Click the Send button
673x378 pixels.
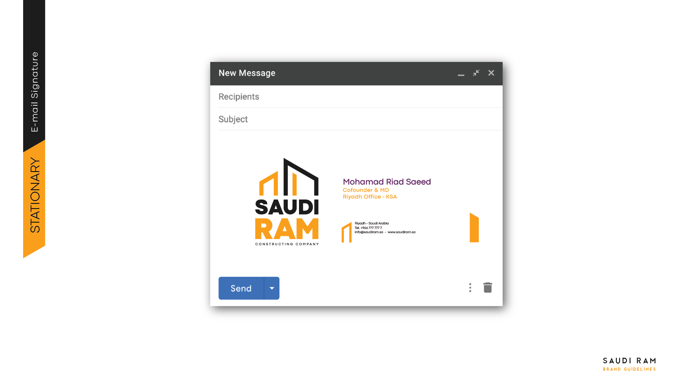(241, 288)
